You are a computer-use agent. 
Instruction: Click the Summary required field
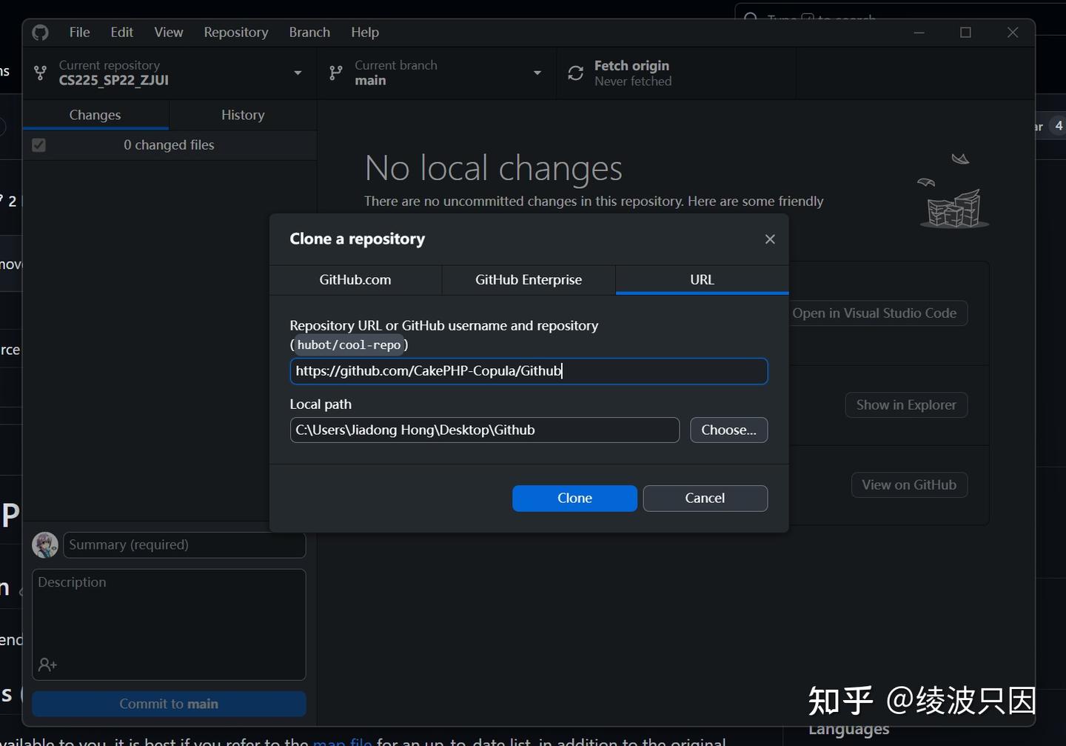pos(184,544)
